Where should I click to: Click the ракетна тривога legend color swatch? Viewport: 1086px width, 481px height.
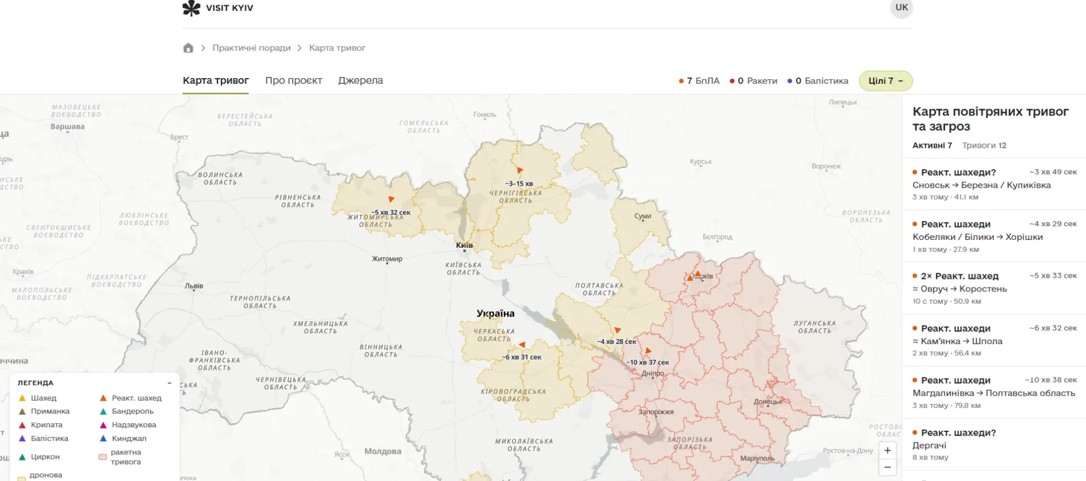102,457
